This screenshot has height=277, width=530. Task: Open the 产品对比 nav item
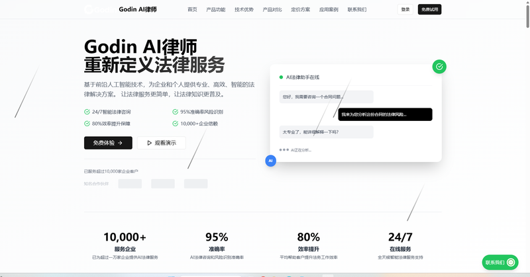click(272, 9)
